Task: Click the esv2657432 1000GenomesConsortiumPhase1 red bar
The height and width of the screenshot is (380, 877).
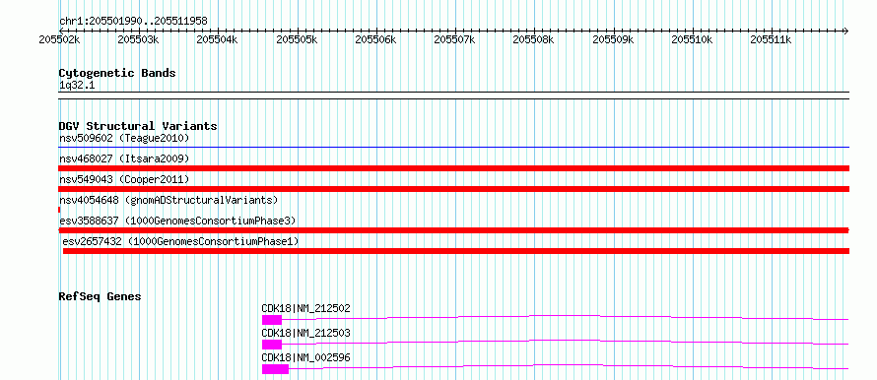Action: click(456, 251)
